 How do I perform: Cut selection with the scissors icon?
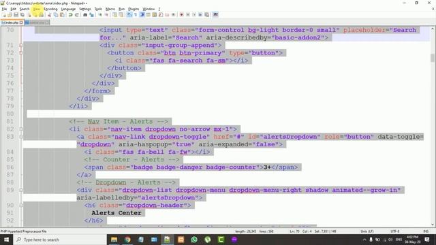click(x=49, y=15)
